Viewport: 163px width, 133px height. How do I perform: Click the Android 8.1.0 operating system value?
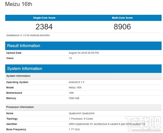77,82
